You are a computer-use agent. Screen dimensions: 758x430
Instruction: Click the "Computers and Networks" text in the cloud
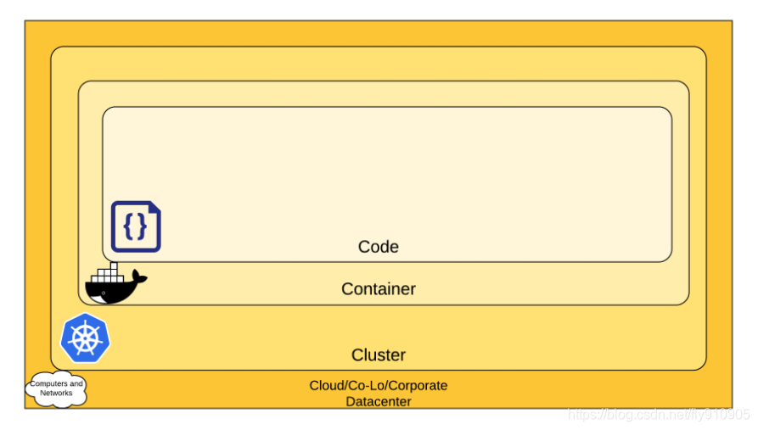pyautogui.click(x=58, y=388)
